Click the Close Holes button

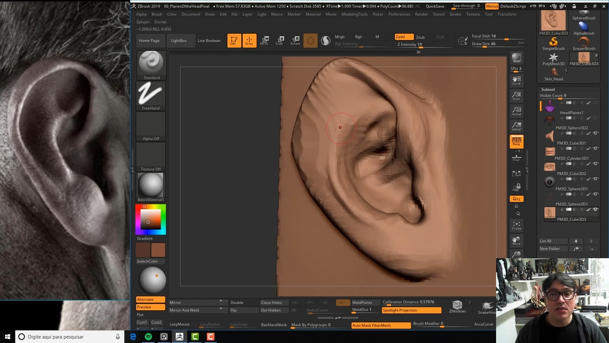click(271, 303)
